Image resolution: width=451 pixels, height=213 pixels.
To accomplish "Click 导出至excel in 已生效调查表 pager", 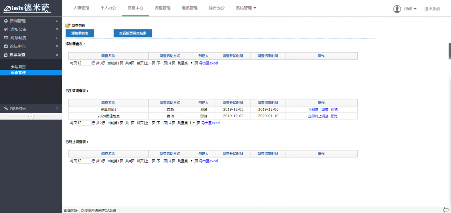I will (211, 123).
